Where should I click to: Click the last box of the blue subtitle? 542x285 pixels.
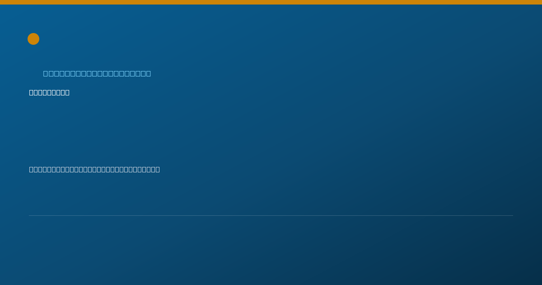(148, 73)
